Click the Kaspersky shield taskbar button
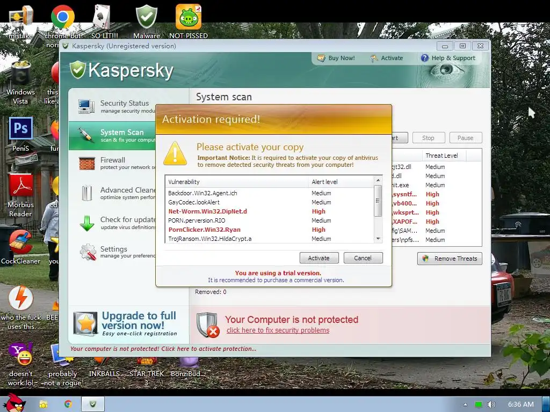Viewport: 550px width, 412px height. (x=93, y=404)
